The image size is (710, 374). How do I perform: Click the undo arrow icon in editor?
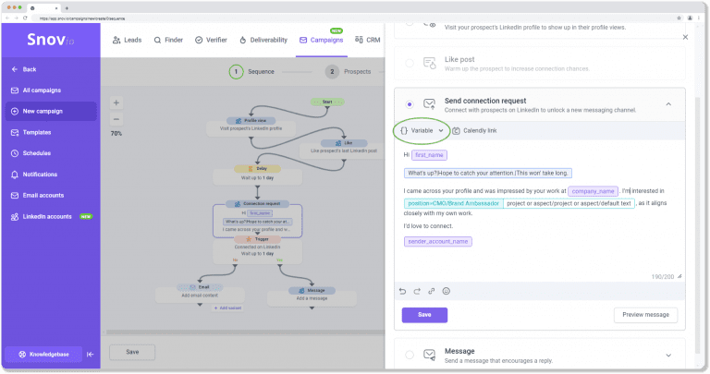(403, 291)
